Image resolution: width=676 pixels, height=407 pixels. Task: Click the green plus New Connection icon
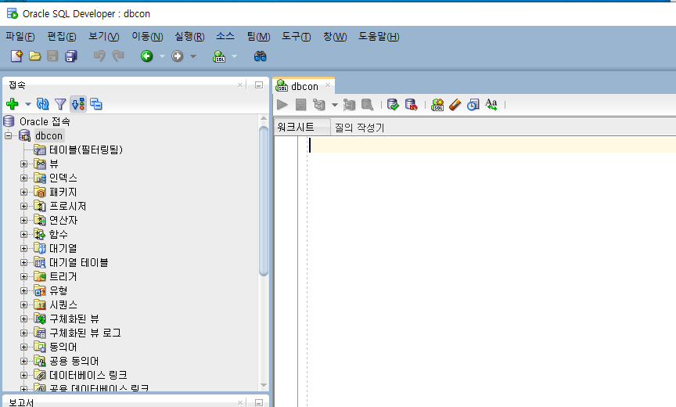coord(13,104)
